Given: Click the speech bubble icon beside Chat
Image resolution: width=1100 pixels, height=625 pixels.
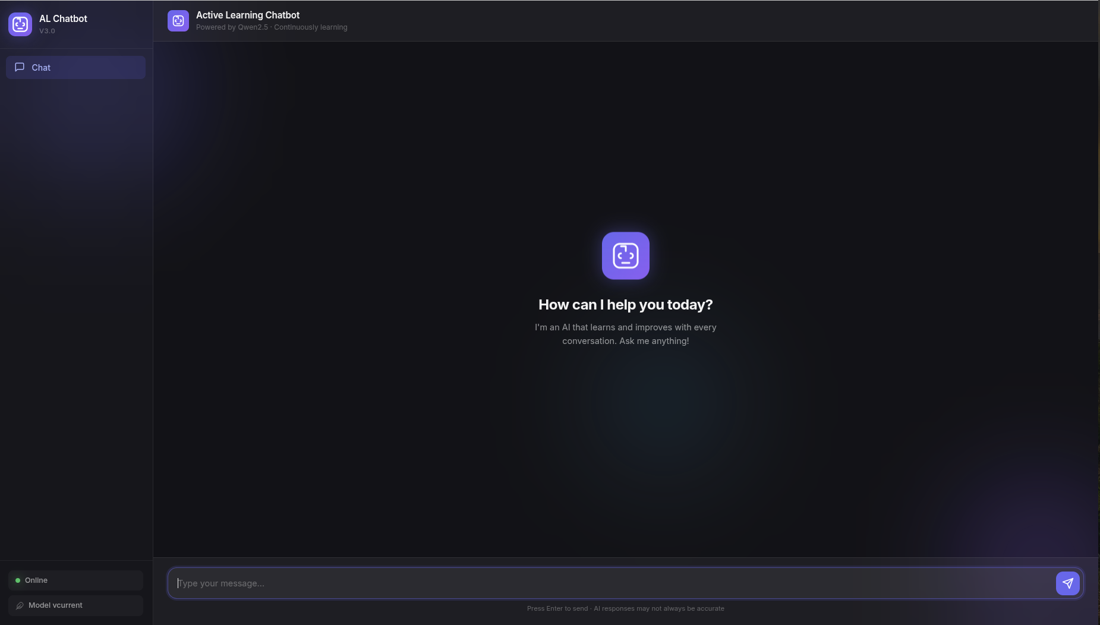Looking at the screenshot, I should pos(20,67).
